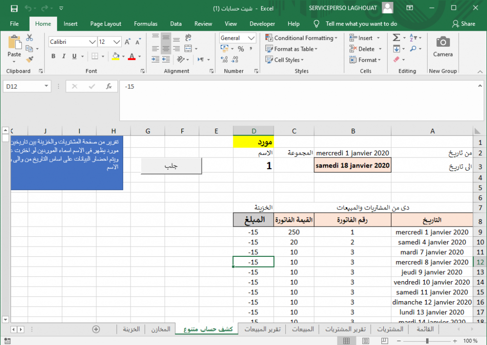Click the Insert cells button
Viewport: 487px width, 345px height.
pos(365,38)
